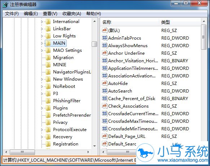This screenshot has width=210, height=166.
Task: Click the tree pane scroll-up arrow
Action: (x=95, y=21)
